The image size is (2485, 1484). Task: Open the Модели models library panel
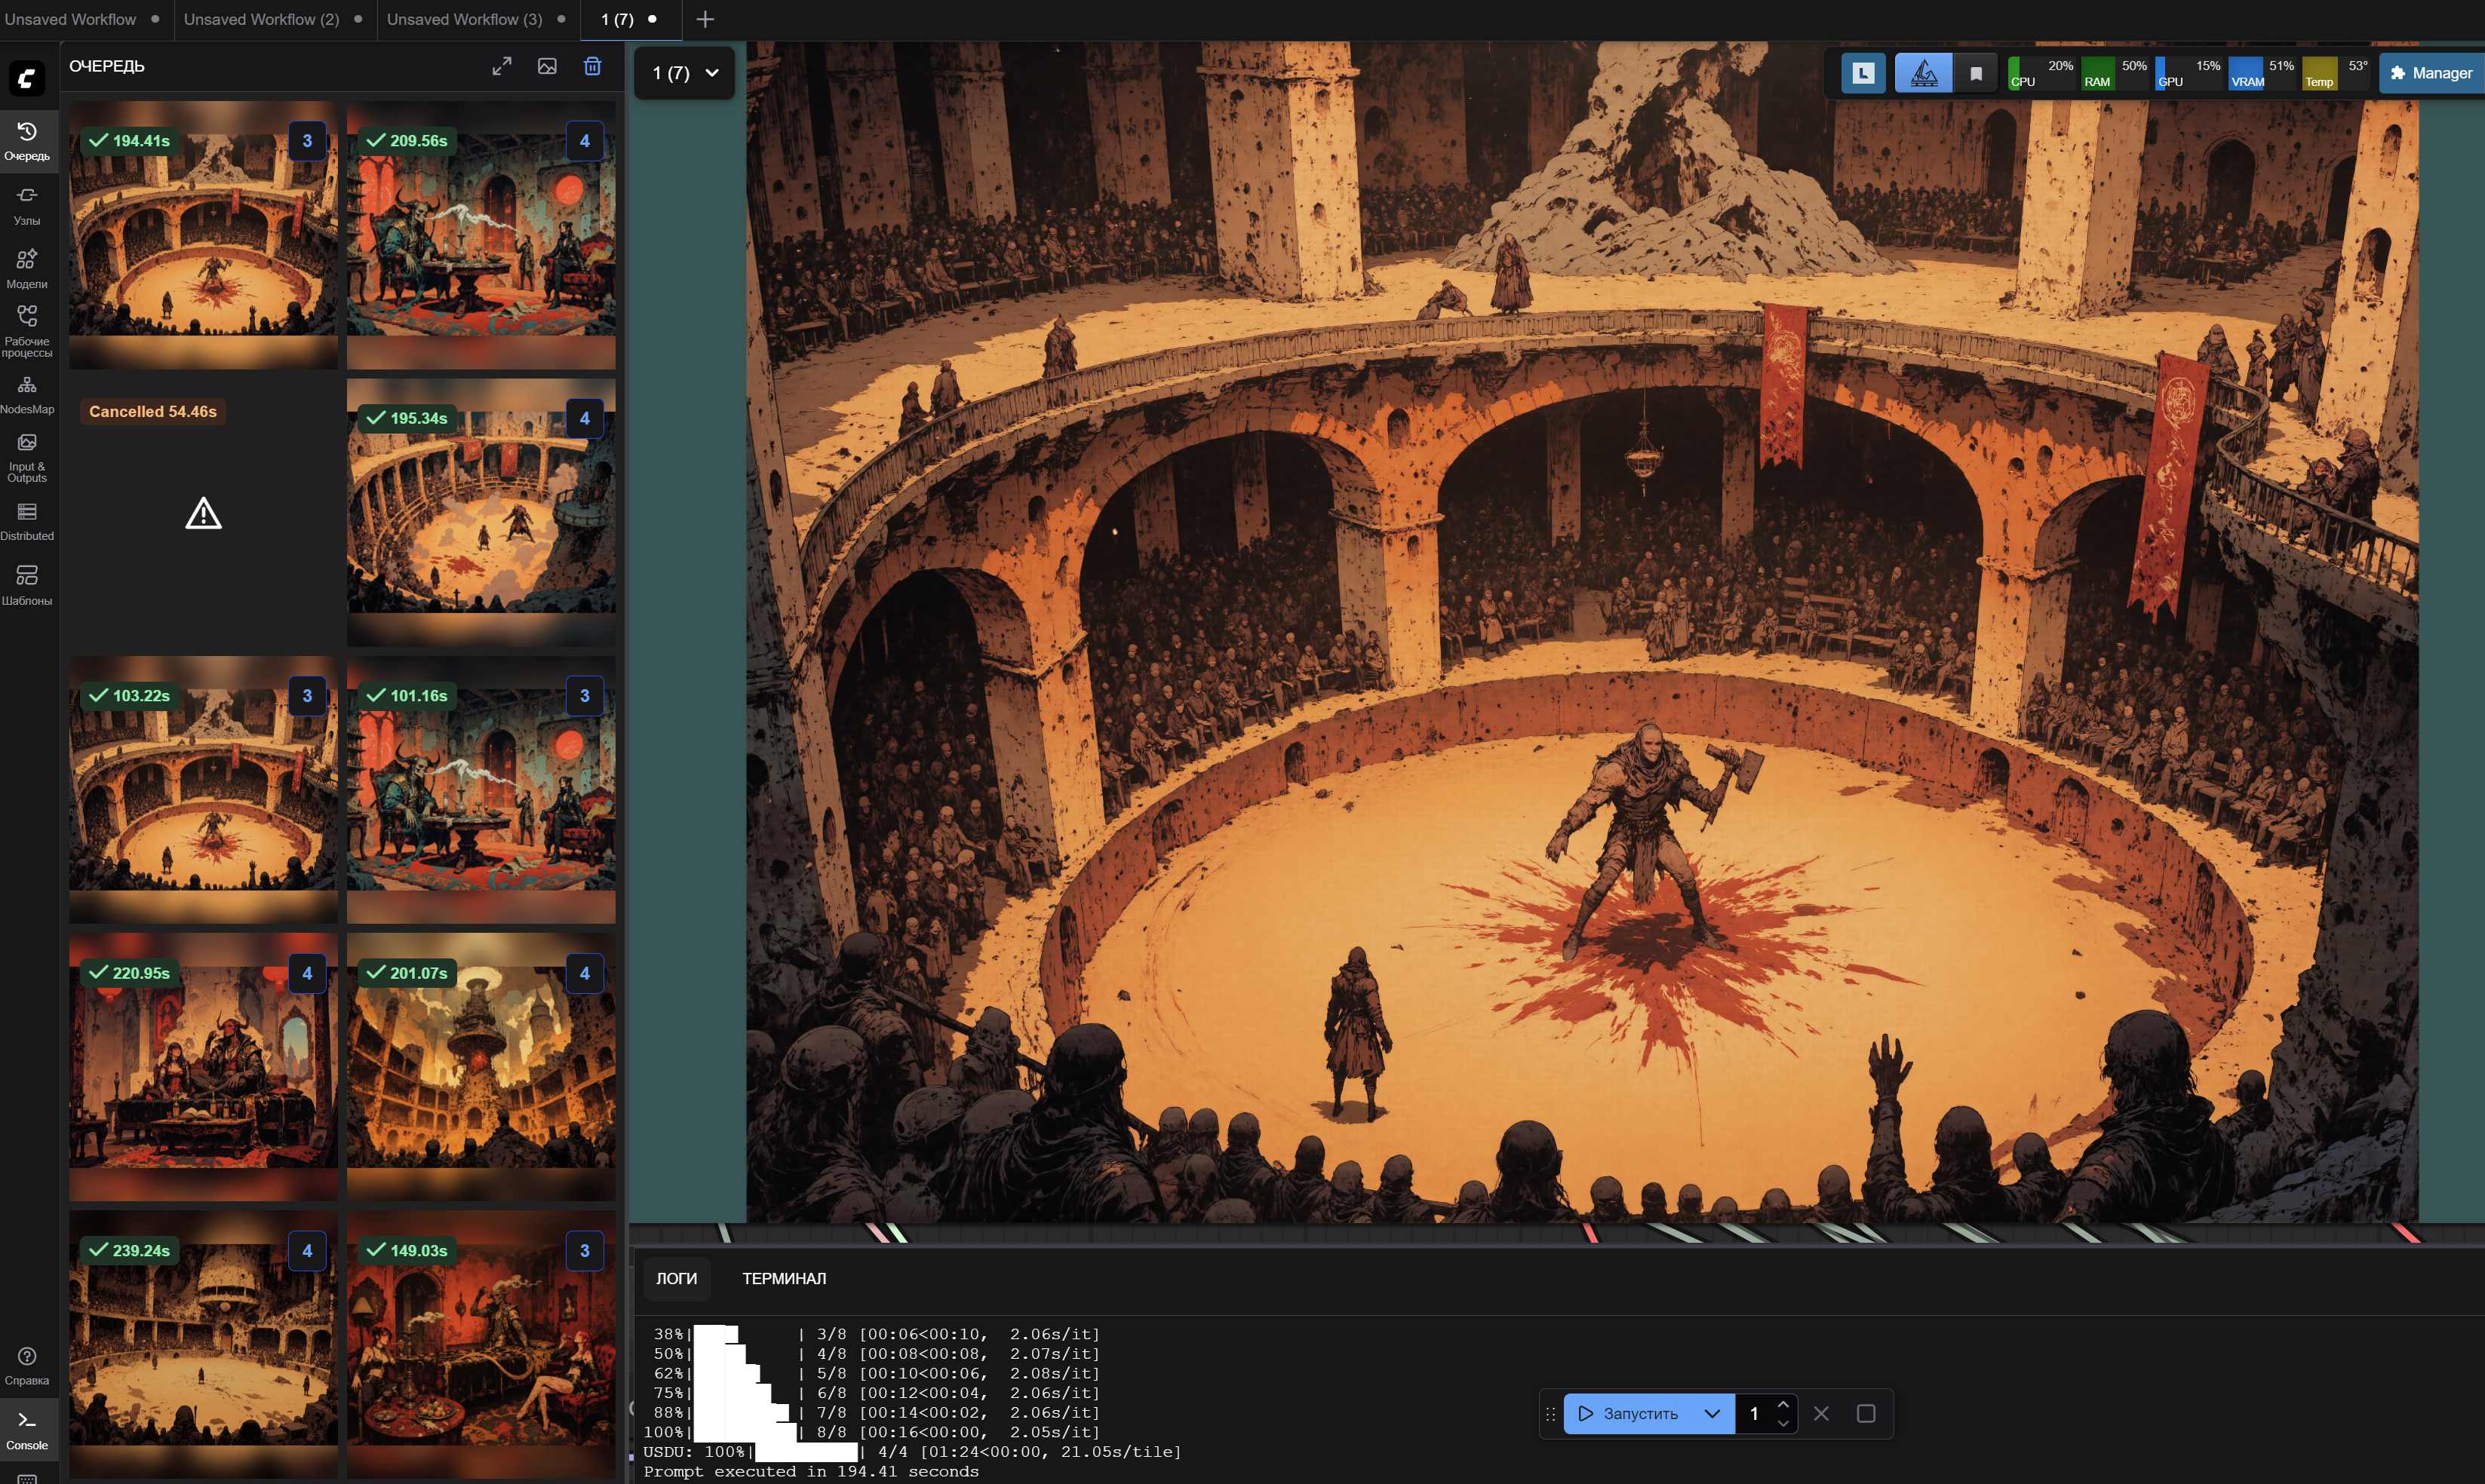(x=27, y=268)
